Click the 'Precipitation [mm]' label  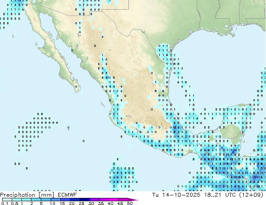click(x=27, y=195)
